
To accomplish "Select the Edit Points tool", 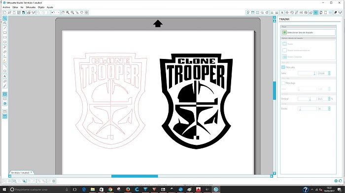I will point(5,23).
